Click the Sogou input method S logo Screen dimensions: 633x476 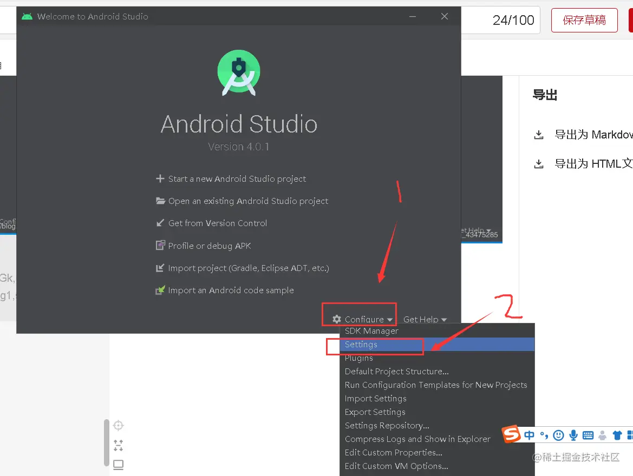click(x=511, y=434)
